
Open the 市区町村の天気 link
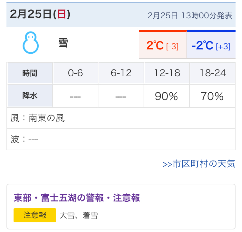[199, 164]
